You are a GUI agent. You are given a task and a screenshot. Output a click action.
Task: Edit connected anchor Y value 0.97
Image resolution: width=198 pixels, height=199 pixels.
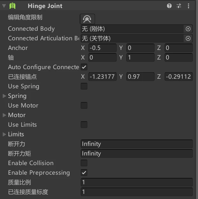(x=140, y=77)
